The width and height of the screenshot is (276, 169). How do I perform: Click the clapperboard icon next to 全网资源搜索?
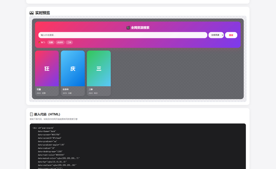(x=128, y=28)
